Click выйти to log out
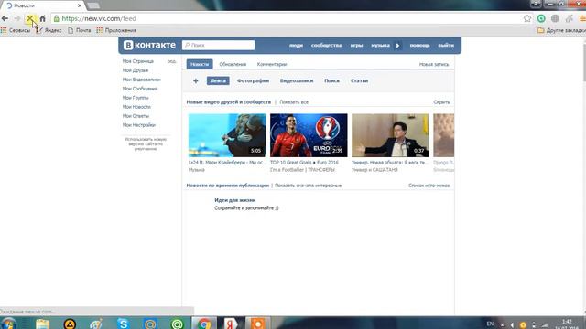The image size is (586, 329). coord(446,45)
